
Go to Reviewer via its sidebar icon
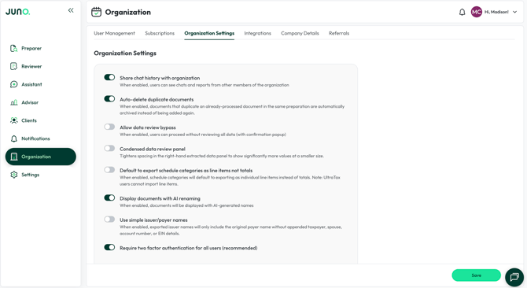[14, 66]
